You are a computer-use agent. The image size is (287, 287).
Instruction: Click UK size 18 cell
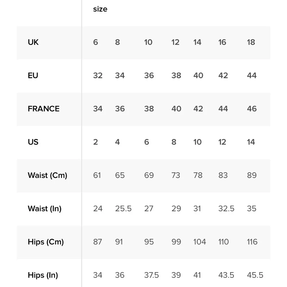click(251, 42)
